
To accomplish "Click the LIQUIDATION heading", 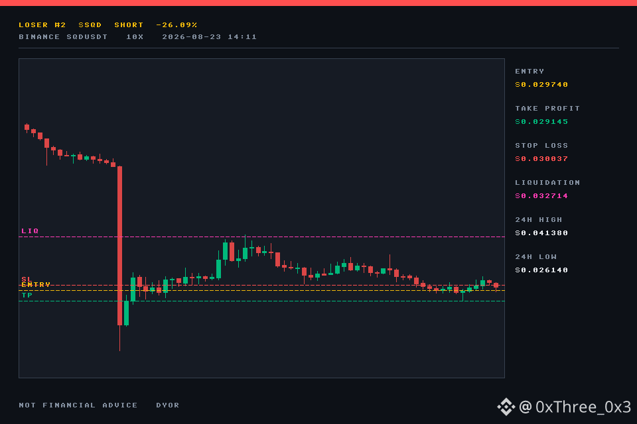I will 547,183.
